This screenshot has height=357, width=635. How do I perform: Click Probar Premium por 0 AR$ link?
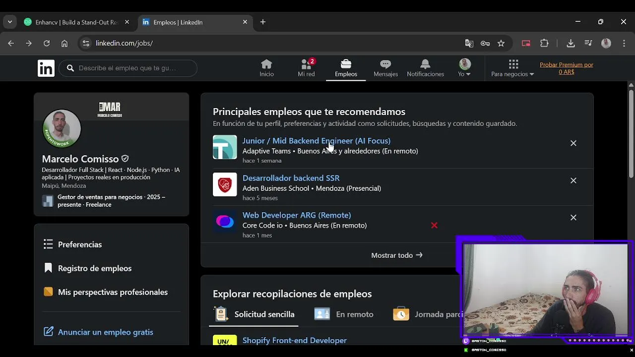pyautogui.click(x=566, y=68)
